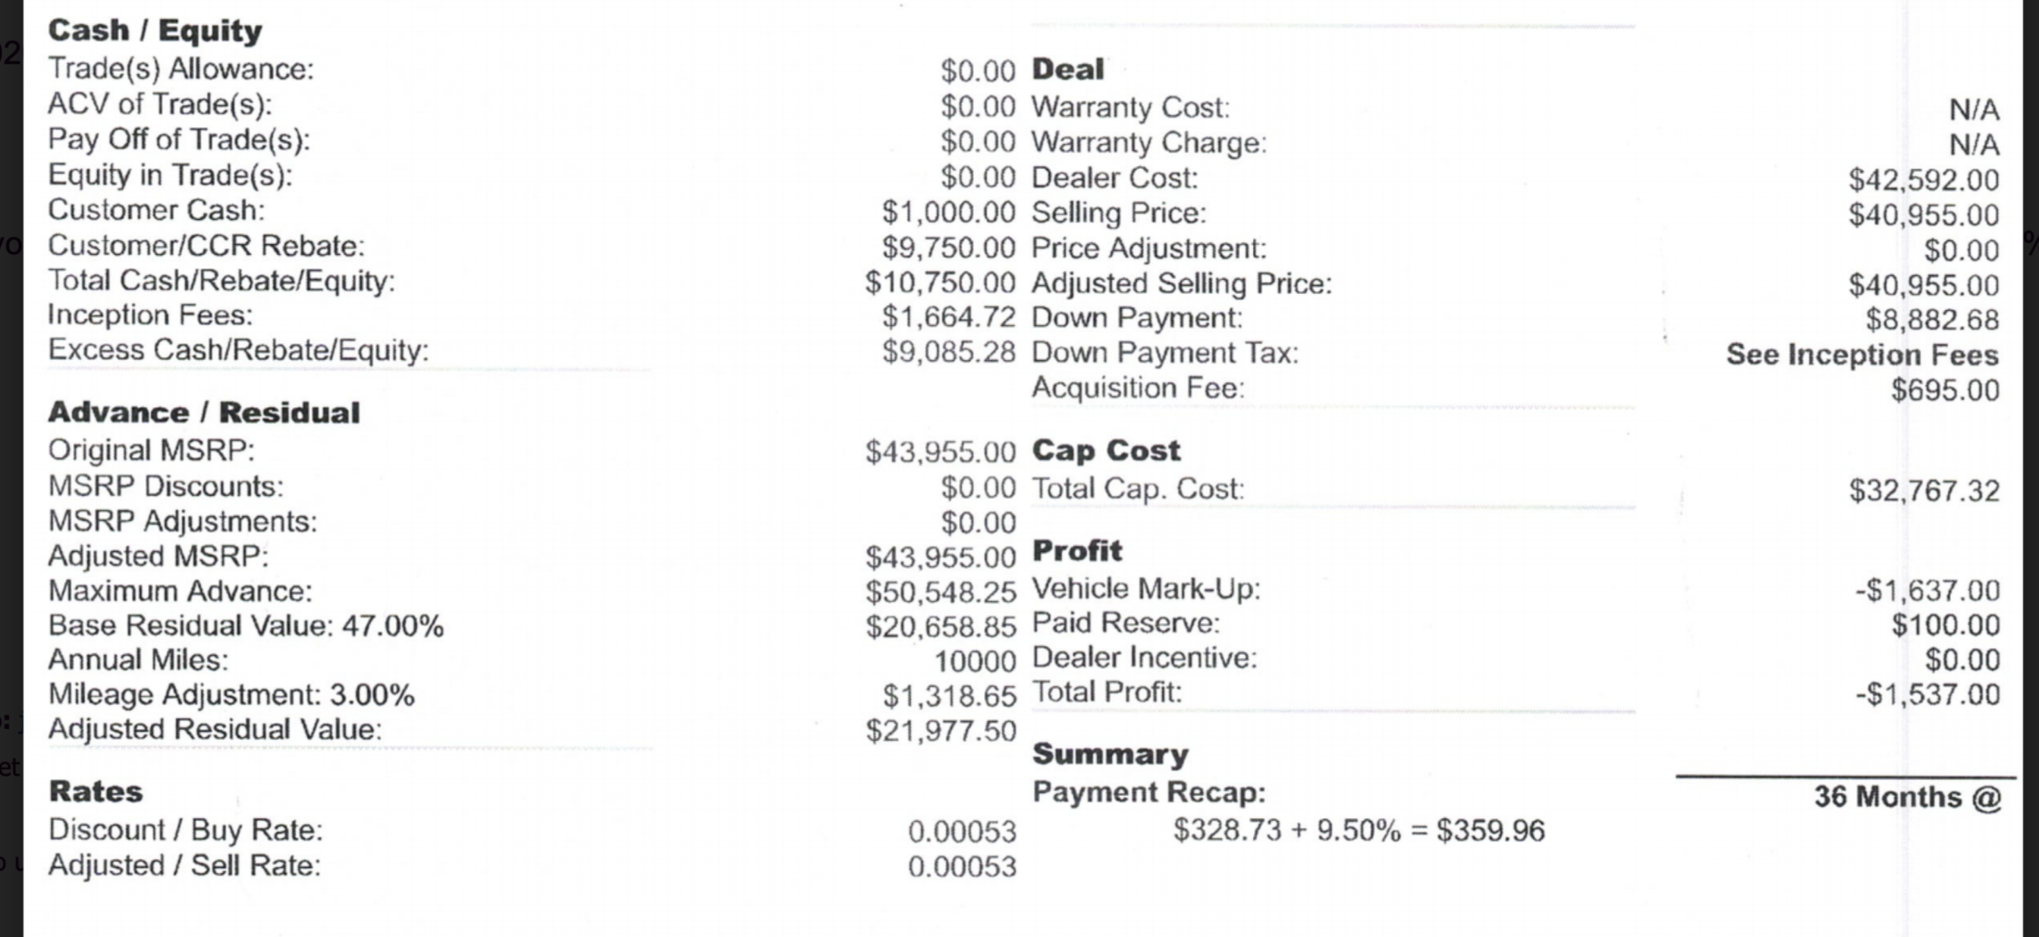Click the Payment Recap $359.96 total

pos(1490,831)
